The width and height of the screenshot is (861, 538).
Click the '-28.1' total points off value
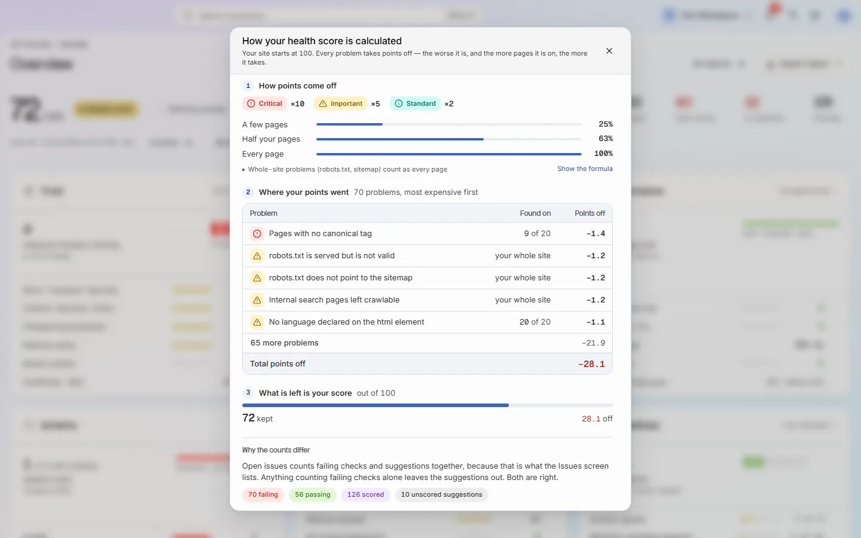[591, 364]
